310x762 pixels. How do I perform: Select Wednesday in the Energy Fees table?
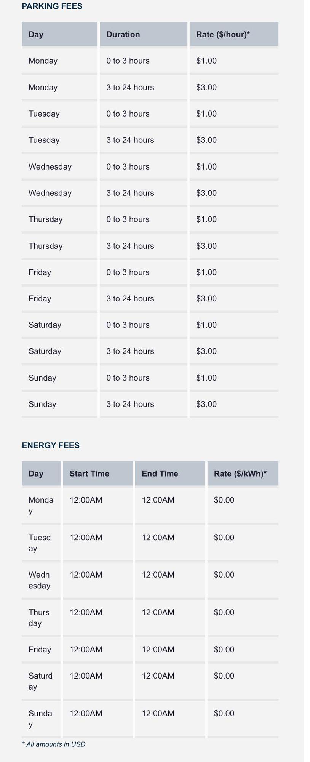click(39, 580)
